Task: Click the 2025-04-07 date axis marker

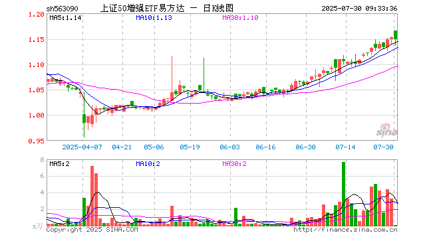Action: [x=82, y=147]
